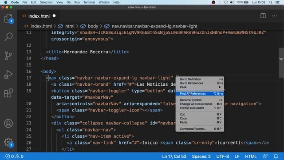284x160 pixels.
Task: Open the View menu
Action: coord(59,2)
